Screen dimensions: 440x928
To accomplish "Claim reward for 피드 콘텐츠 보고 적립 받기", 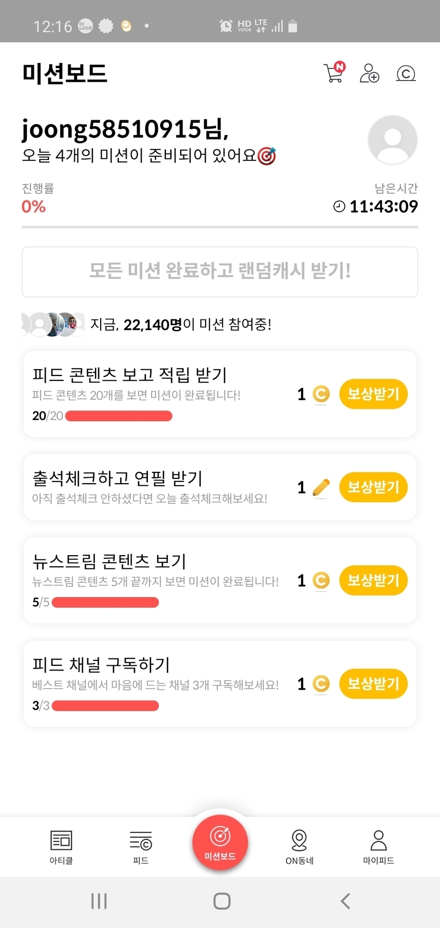I will 373,394.
